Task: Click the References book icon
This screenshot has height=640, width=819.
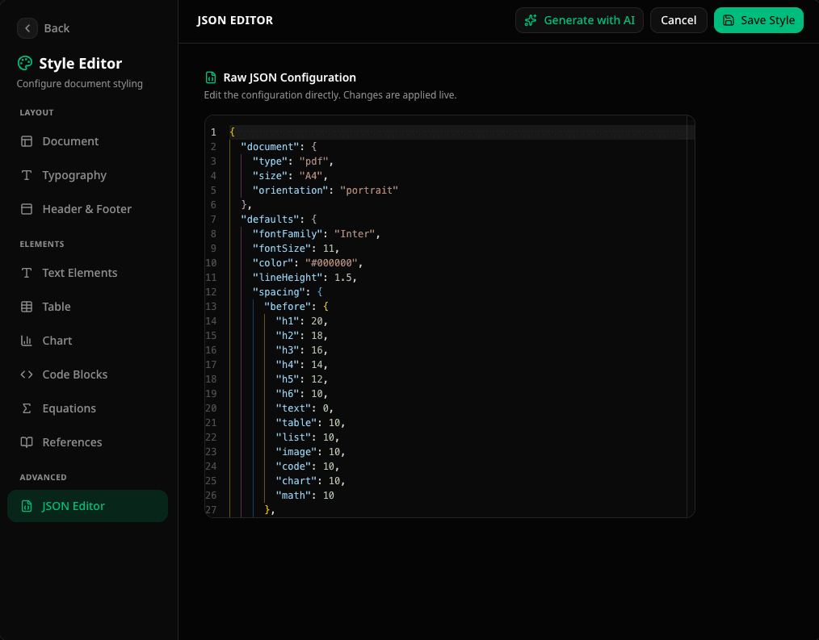Action: [x=27, y=443]
